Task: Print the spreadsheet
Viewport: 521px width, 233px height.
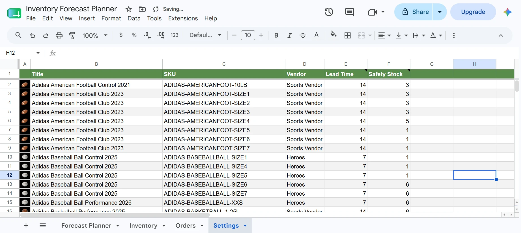Action: [59, 35]
